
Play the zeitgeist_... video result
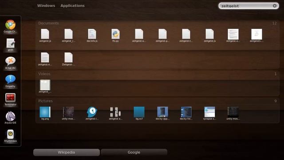[45, 86]
